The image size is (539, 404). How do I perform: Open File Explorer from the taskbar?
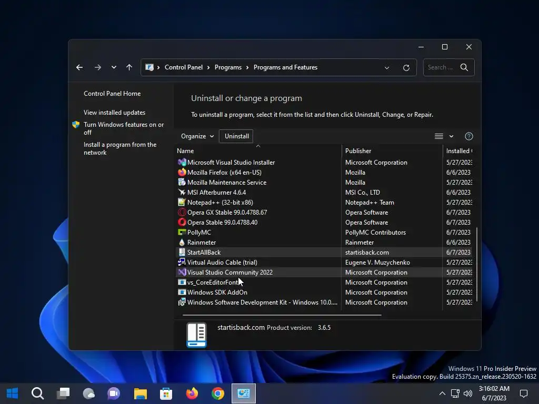pos(140,393)
